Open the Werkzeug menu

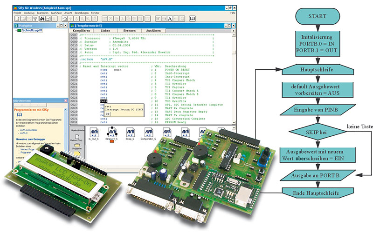(29, 13)
